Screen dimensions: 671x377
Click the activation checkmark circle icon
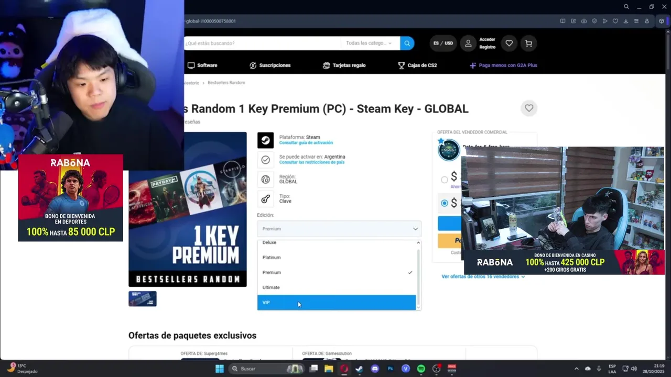(265, 160)
